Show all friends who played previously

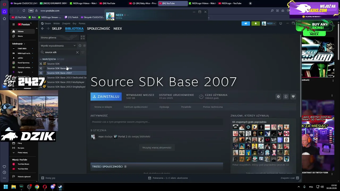point(261,165)
